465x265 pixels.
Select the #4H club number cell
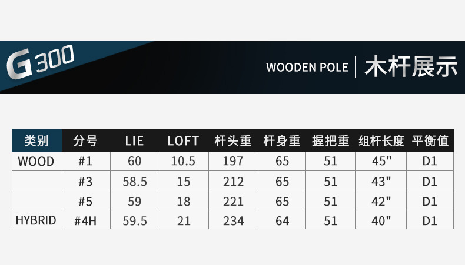(x=85, y=220)
